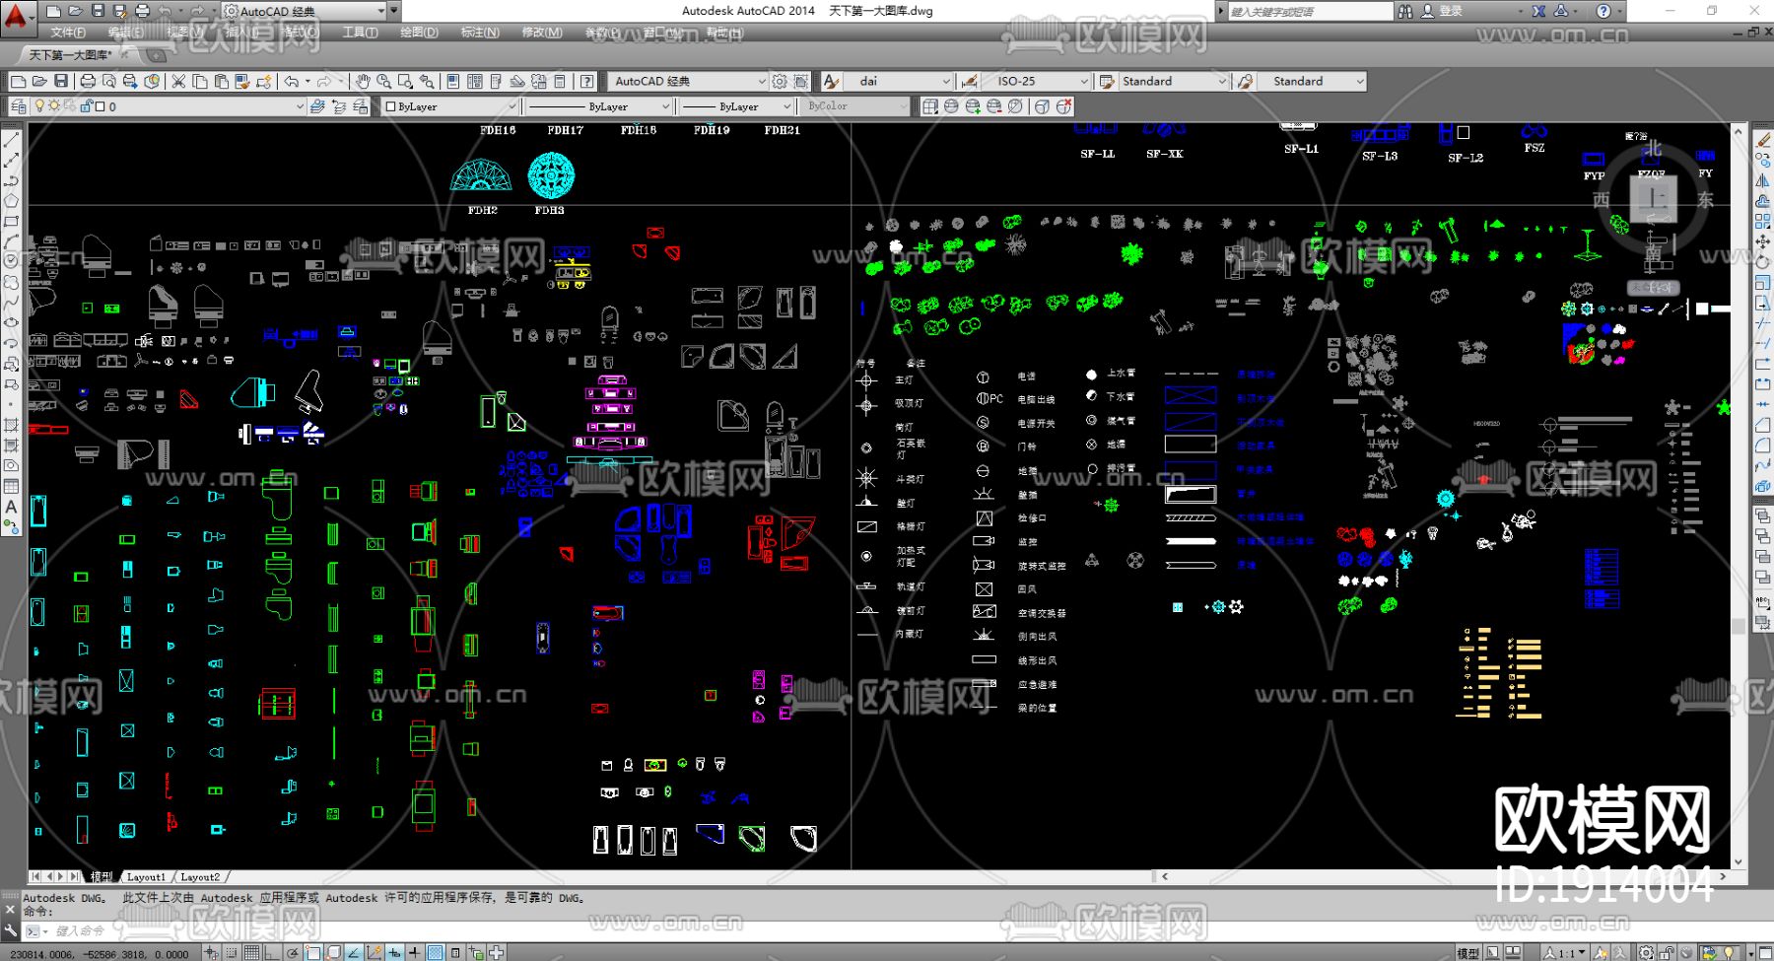Expand the ISO-25 dimension style dropdown

[1084, 81]
